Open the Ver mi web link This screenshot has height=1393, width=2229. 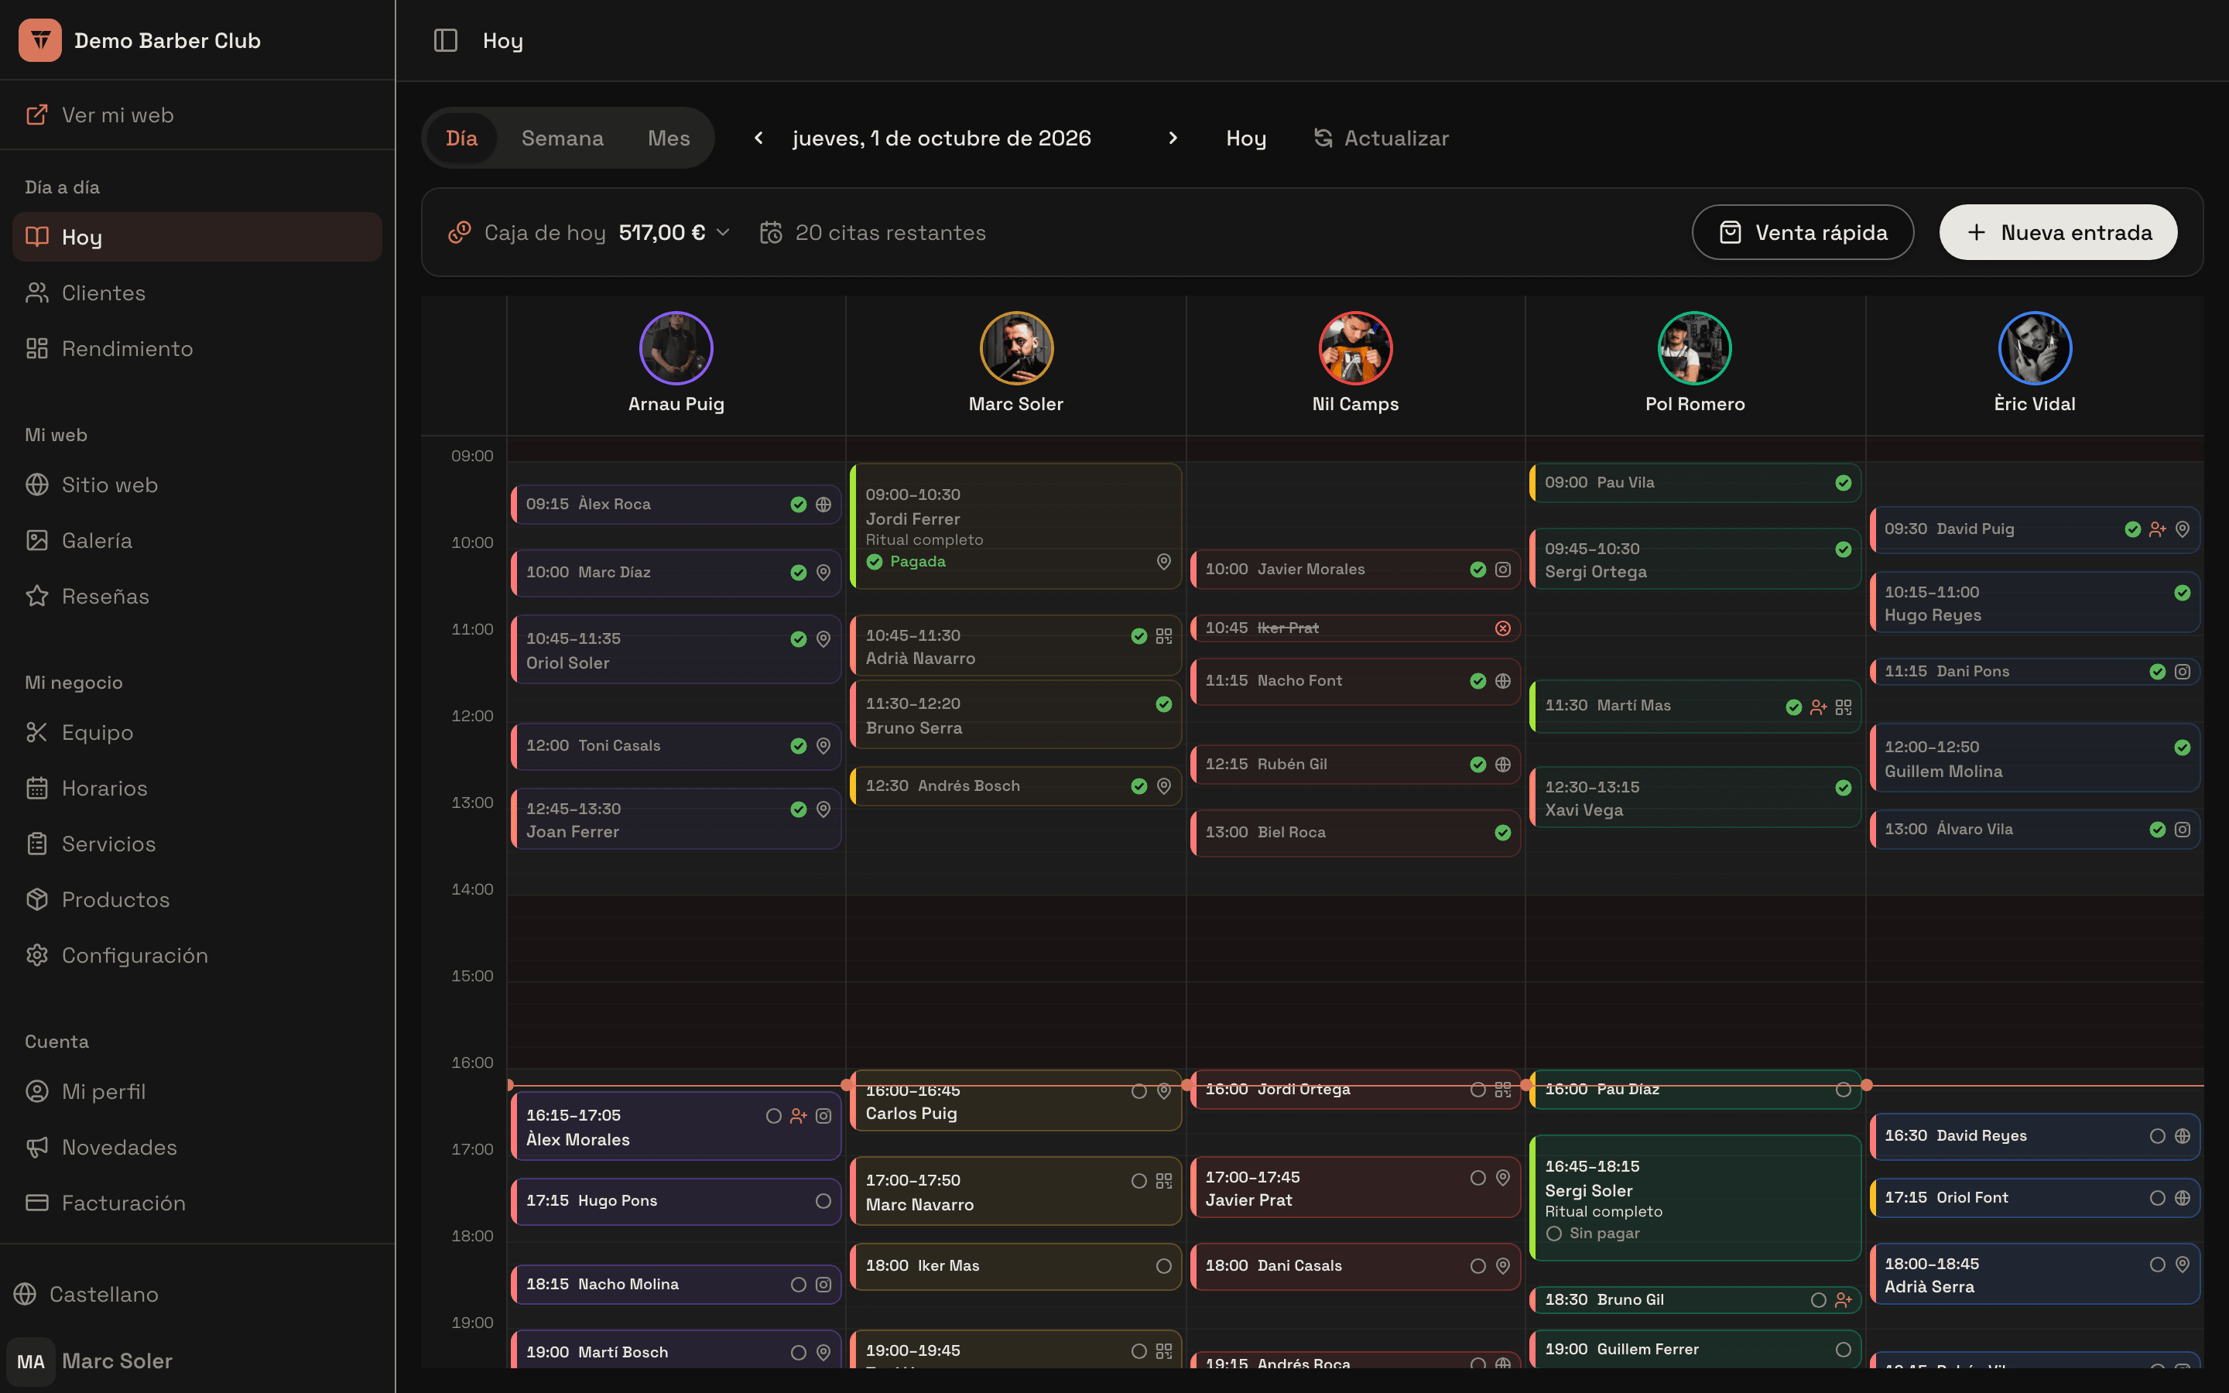197,115
